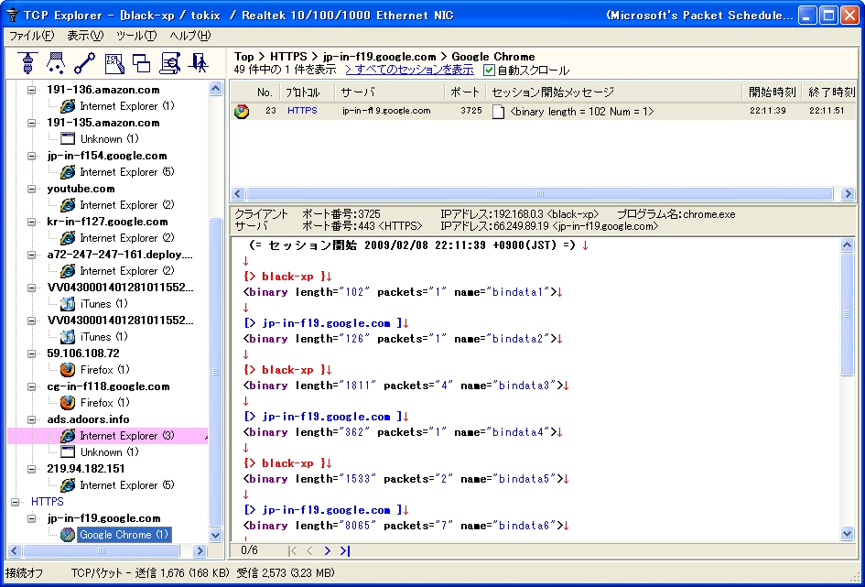Click the tree panel horizontal scroll-right arrow
Image resolution: width=865 pixels, height=587 pixels.
point(200,550)
